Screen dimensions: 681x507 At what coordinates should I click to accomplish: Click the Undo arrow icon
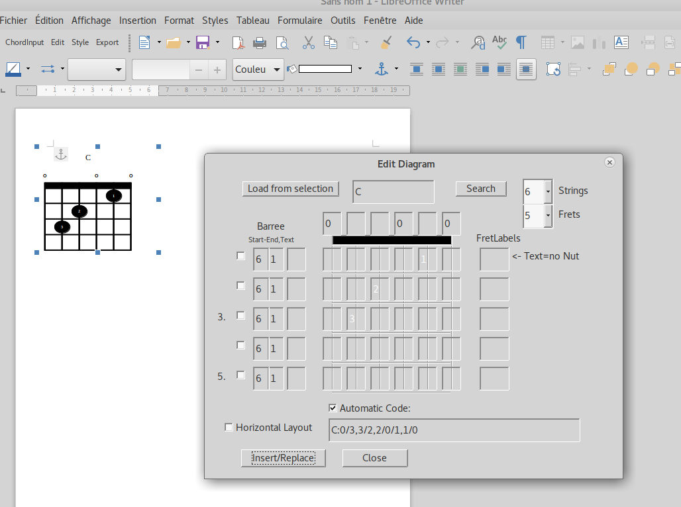point(413,43)
